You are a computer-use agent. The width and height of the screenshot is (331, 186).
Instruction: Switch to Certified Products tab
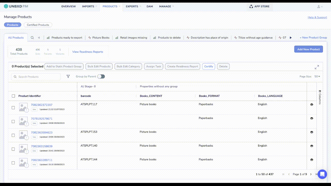[x=38, y=25]
